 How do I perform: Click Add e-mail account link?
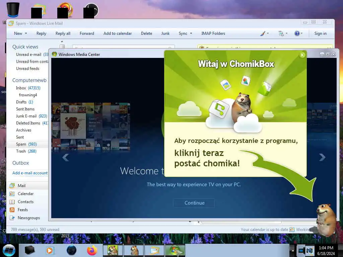pos(30,173)
